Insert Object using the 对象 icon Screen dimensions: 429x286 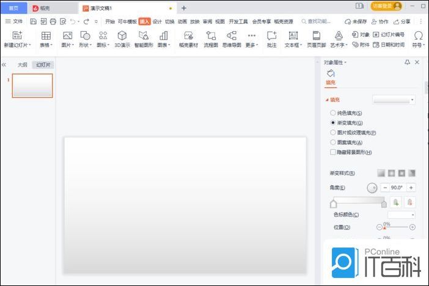(x=355, y=34)
